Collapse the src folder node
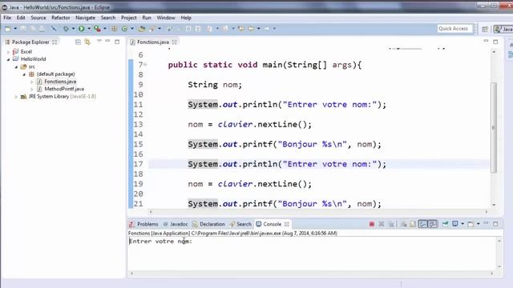513x288 pixels. [x=16, y=67]
